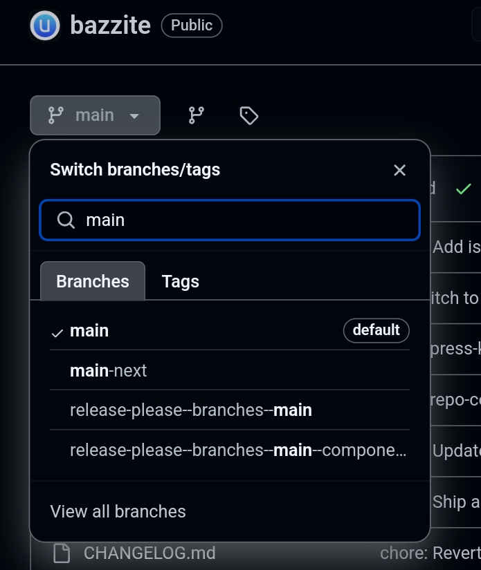Click the CHANGELOG.md file icon
The image size is (481, 570).
point(62,553)
